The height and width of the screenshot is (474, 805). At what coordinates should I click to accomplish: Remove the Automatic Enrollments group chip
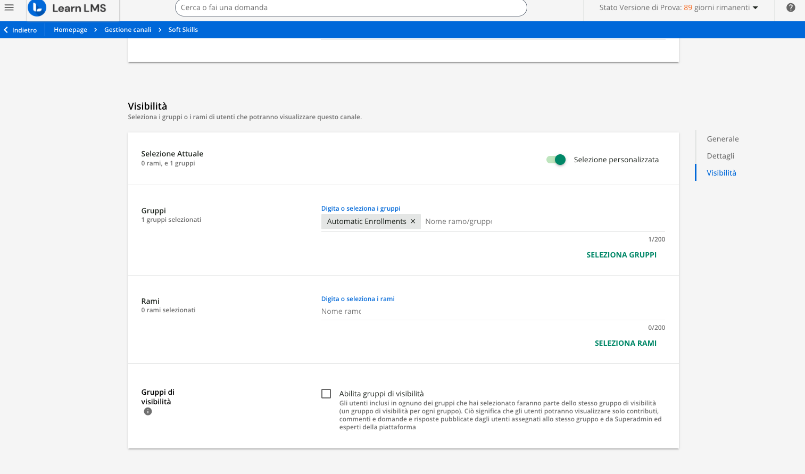coord(413,221)
